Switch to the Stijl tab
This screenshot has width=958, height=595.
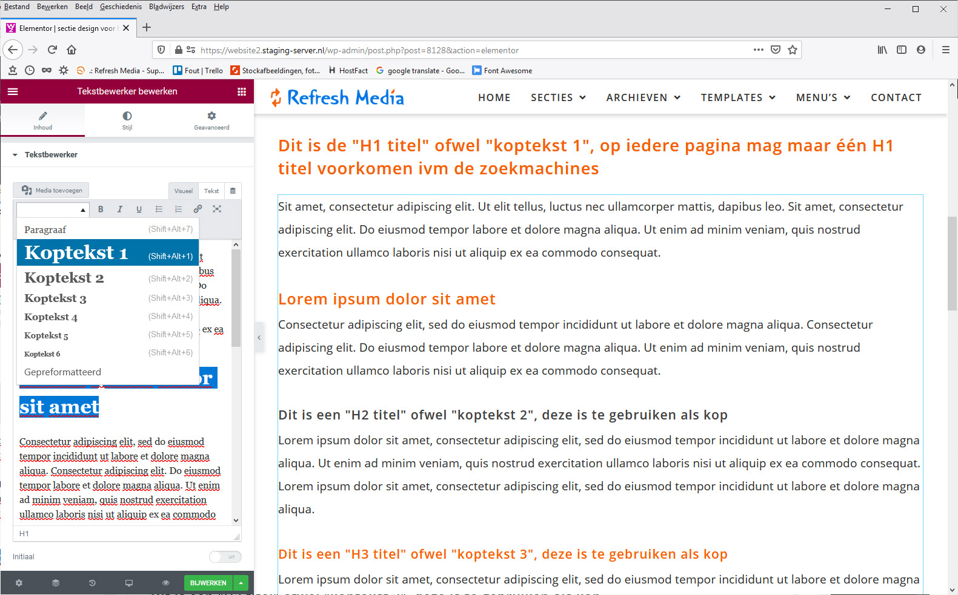(x=127, y=120)
